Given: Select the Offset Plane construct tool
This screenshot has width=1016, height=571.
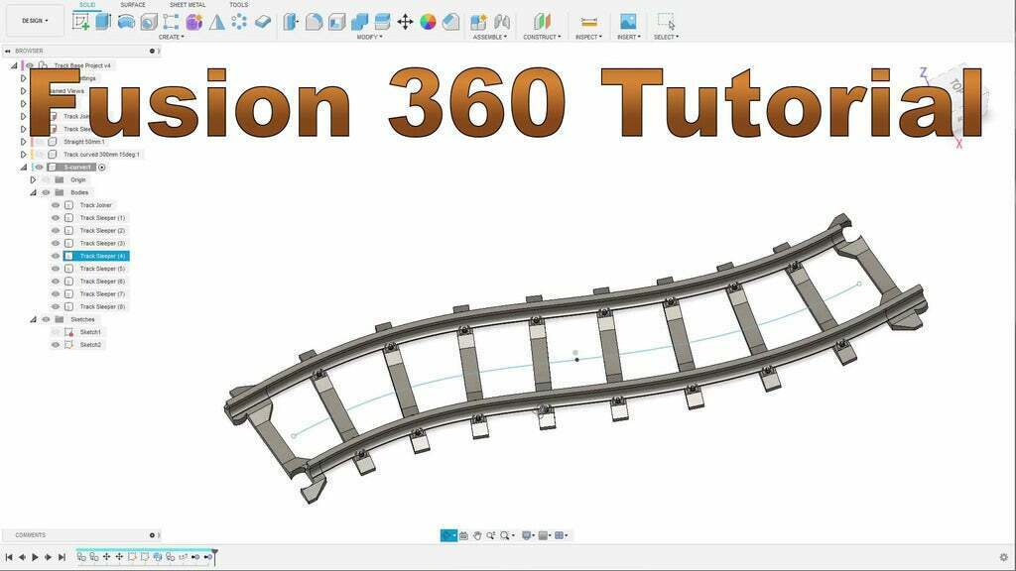Looking at the screenshot, I should coord(542,22).
